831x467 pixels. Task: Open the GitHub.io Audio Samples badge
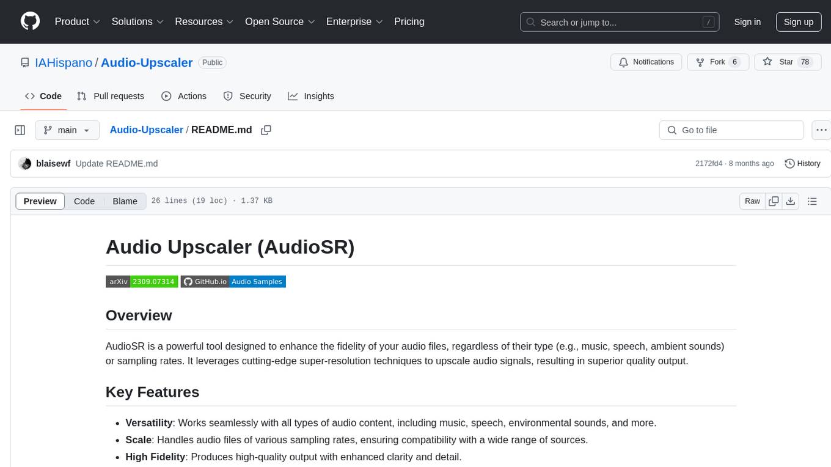click(233, 282)
